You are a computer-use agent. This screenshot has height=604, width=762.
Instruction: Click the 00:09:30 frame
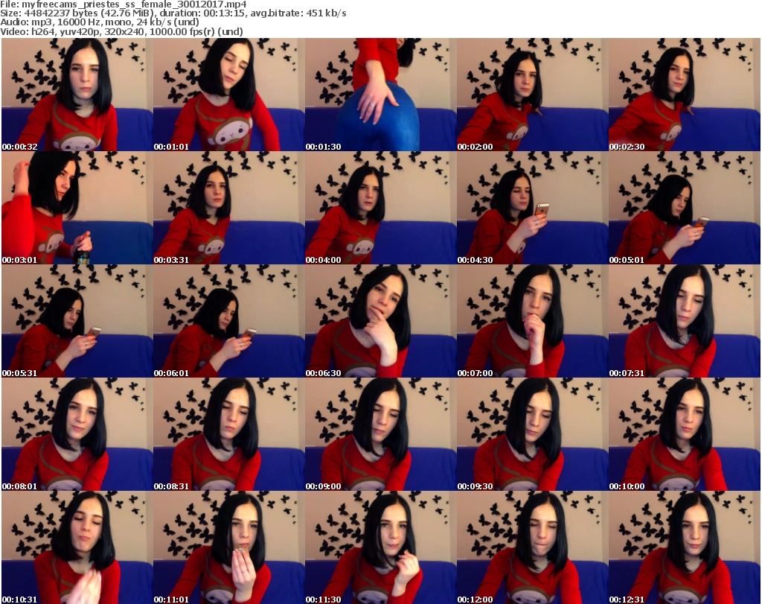click(532, 434)
